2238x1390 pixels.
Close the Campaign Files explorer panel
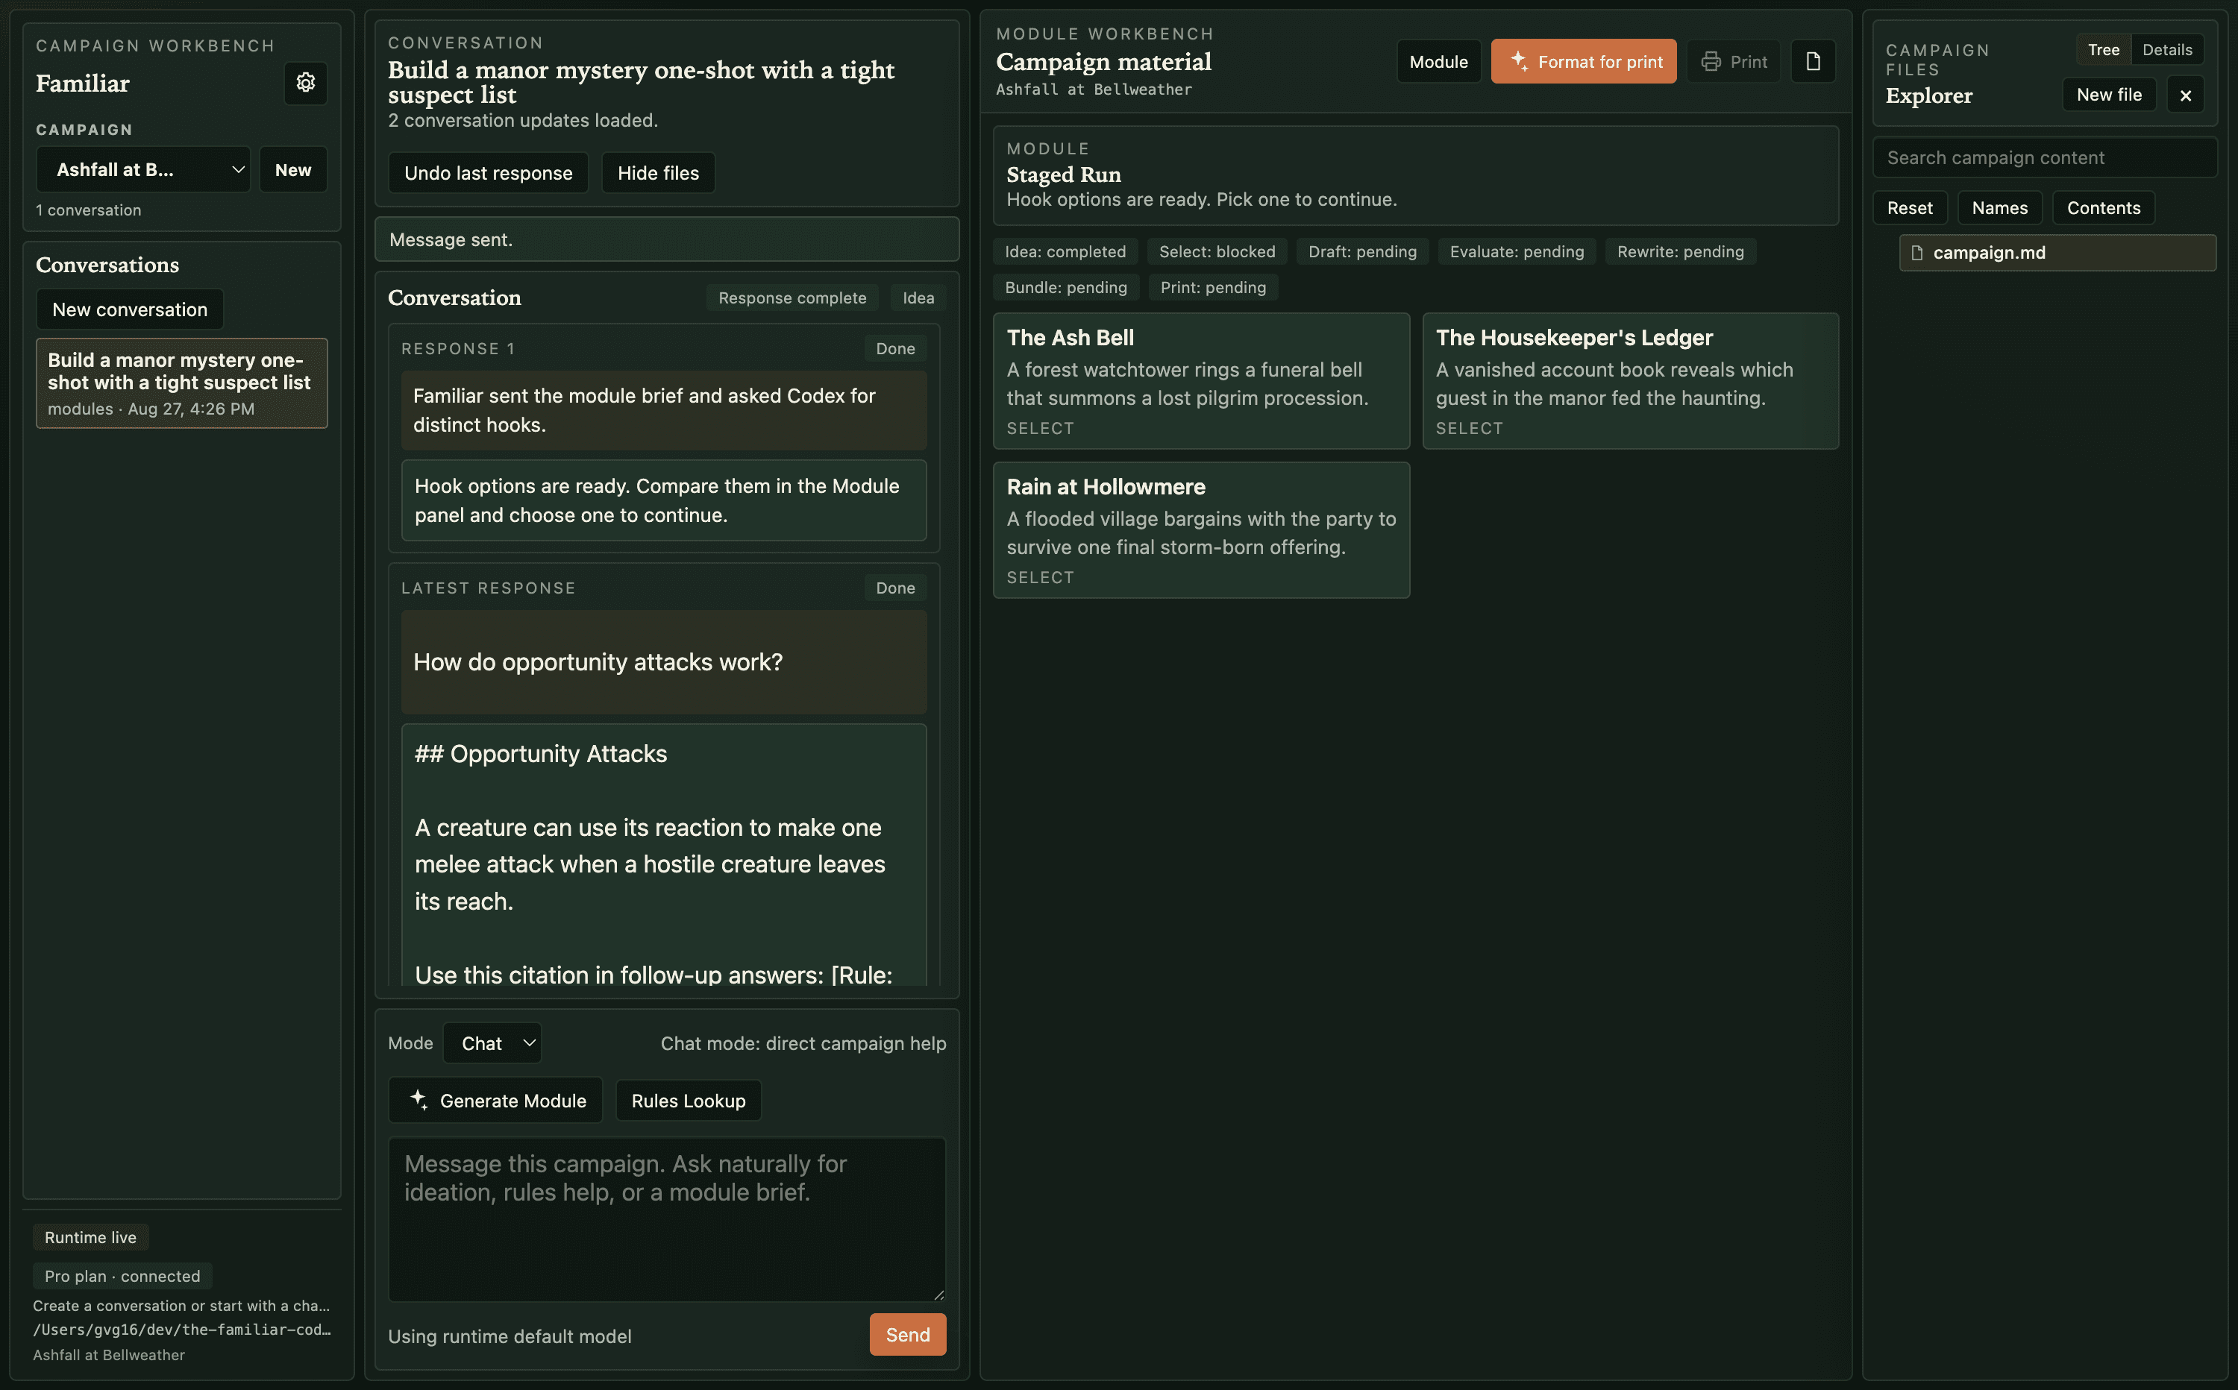(2185, 95)
